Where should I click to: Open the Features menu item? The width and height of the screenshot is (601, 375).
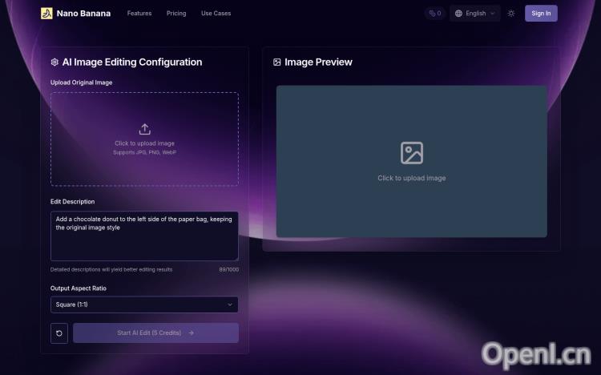pyautogui.click(x=139, y=14)
